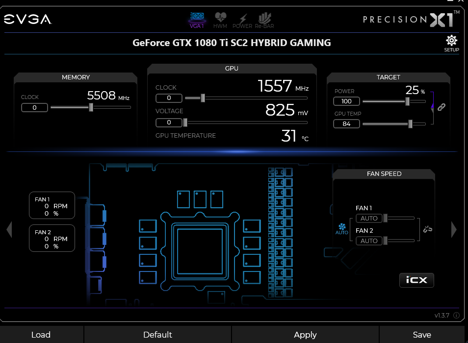
Task: Click the memory clock offset input field
Action: click(35, 108)
